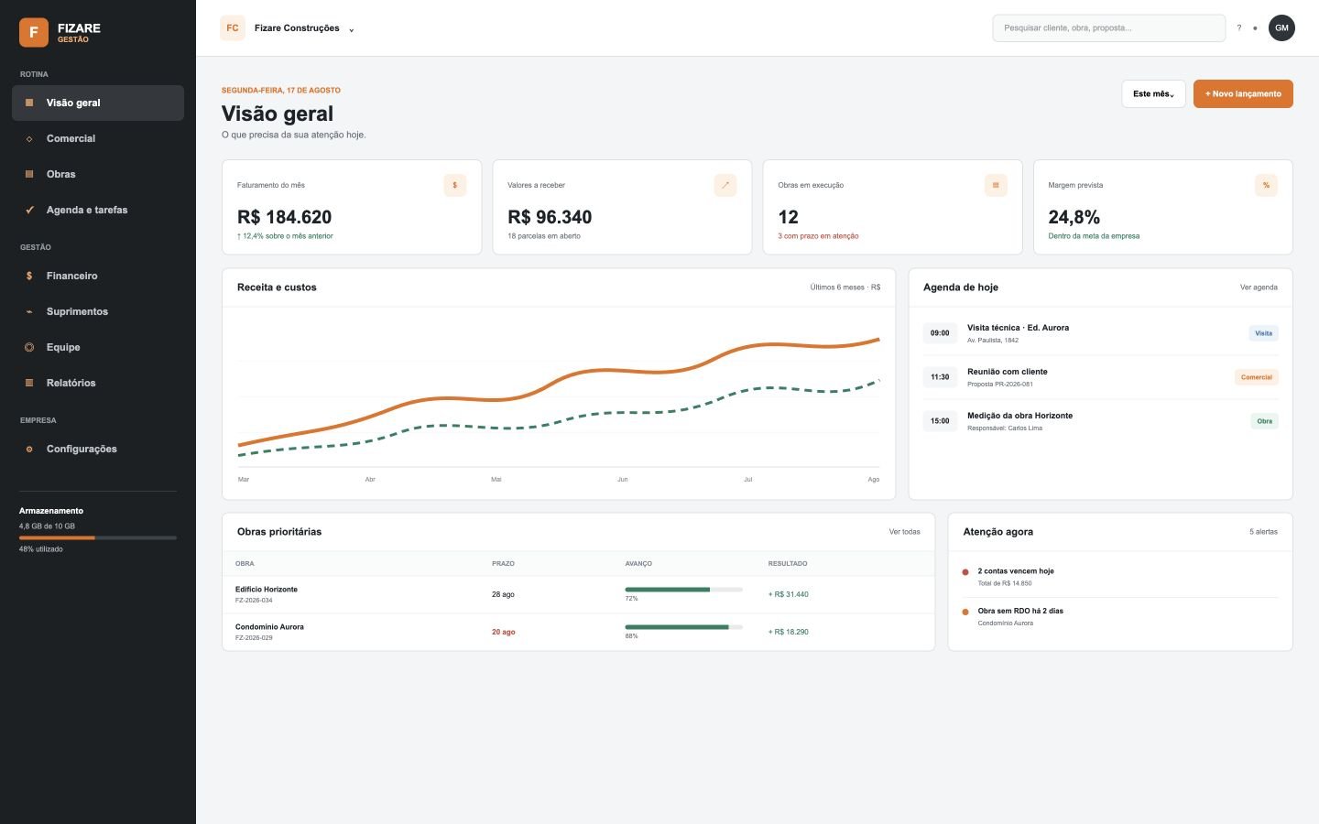Open Medição da obra Horizonte event
The height and width of the screenshot is (824, 1319).
point(1100,421)
